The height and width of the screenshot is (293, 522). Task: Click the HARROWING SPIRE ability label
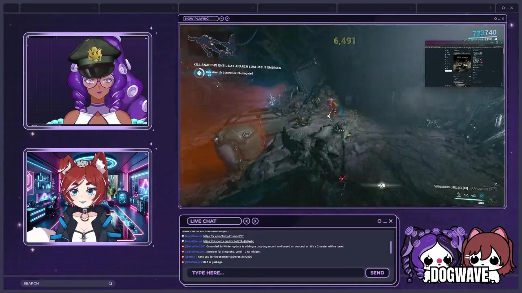(x=483, y=189)
